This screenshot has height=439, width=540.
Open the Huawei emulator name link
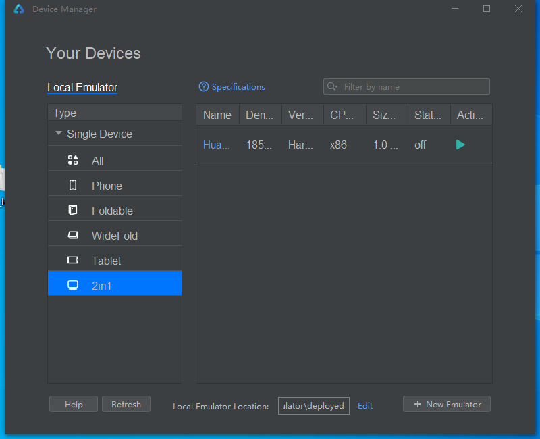point(216,145)
